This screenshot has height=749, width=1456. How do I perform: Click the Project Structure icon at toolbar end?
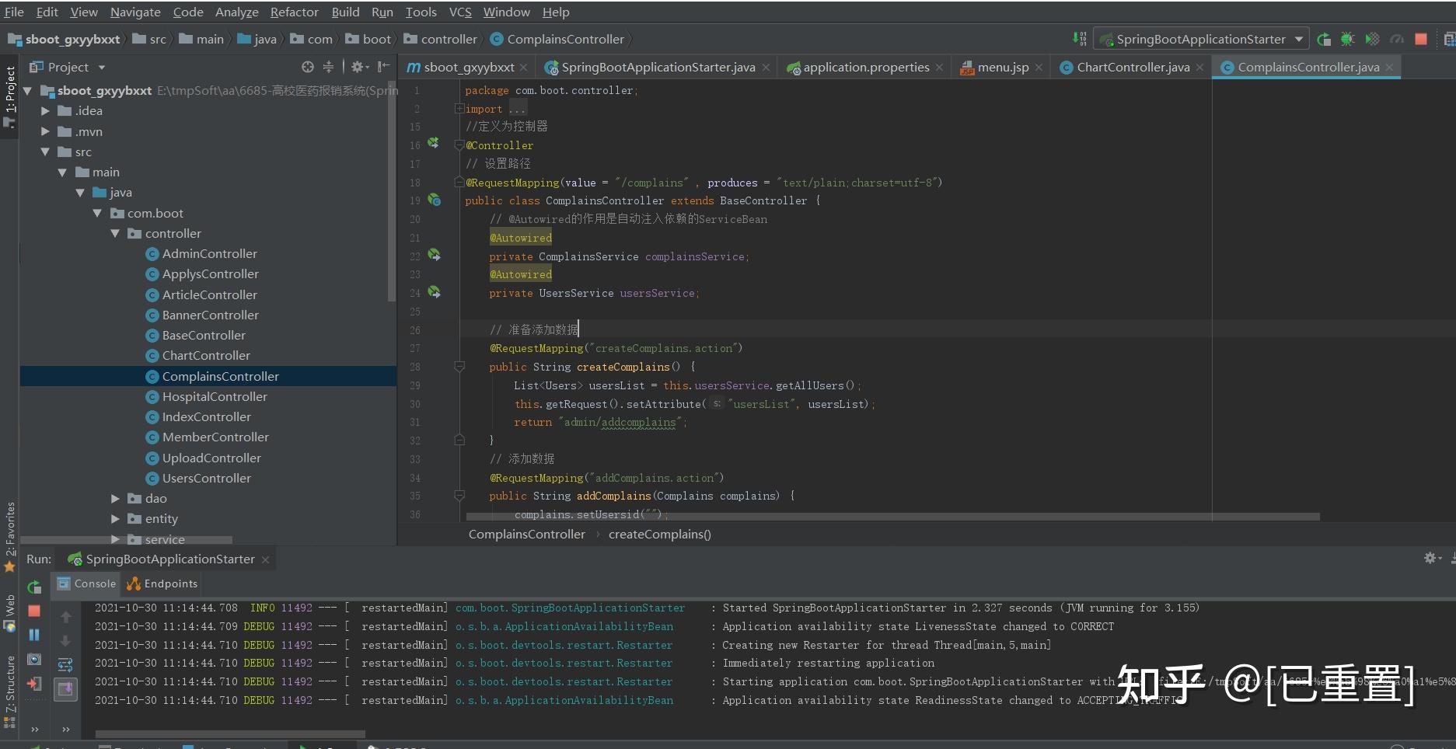[x=1450, y=39]
